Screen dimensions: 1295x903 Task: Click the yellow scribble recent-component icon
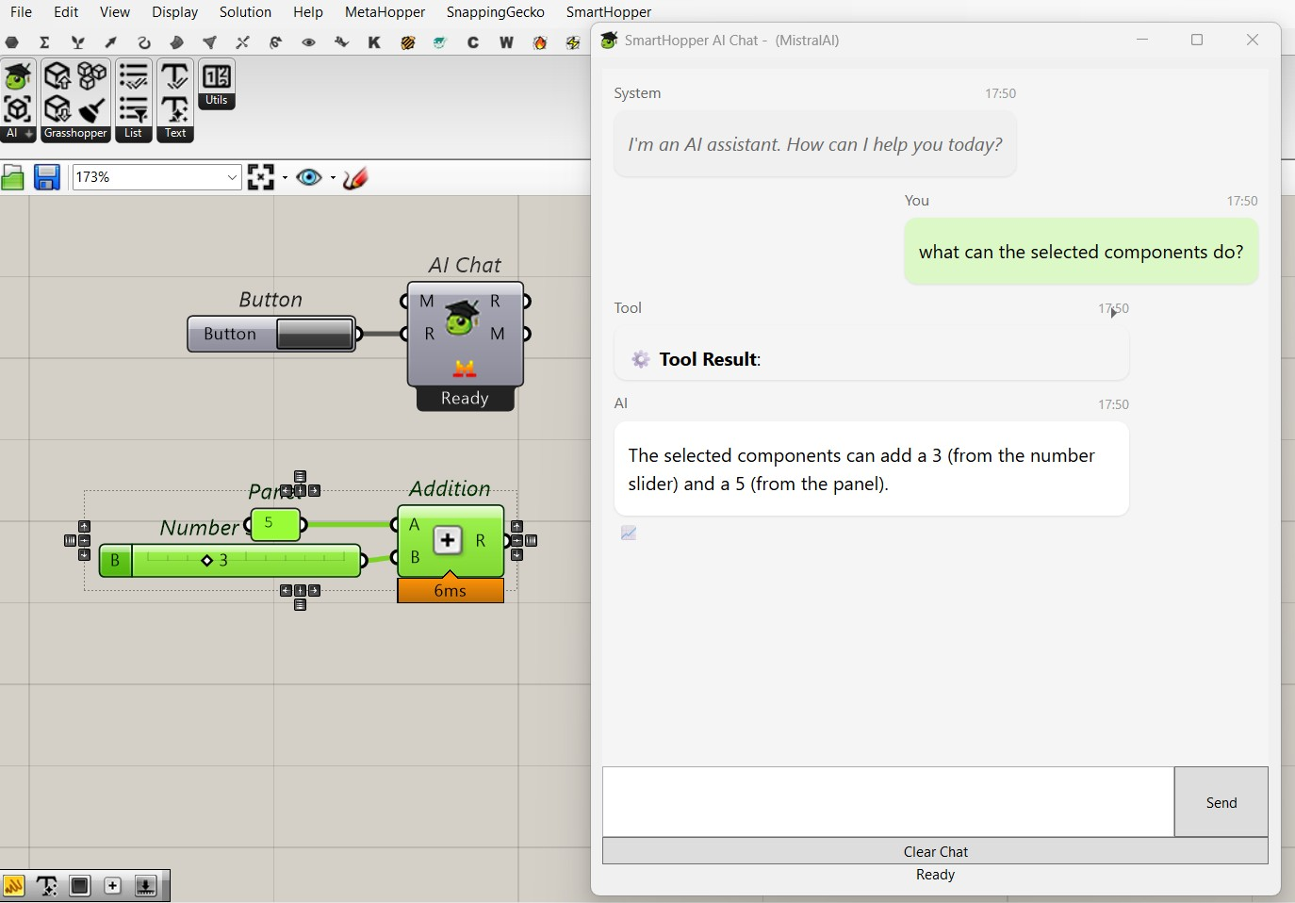13,886
